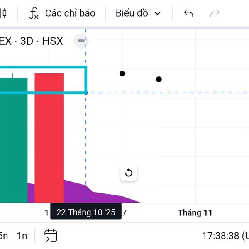Click the first black dot marker

coord(122,73)
